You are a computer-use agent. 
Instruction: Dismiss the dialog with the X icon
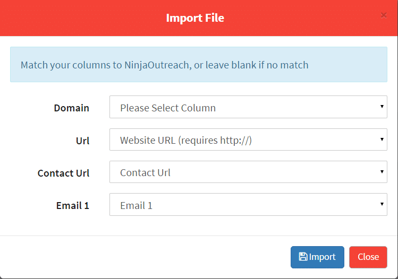pos(384,15)
